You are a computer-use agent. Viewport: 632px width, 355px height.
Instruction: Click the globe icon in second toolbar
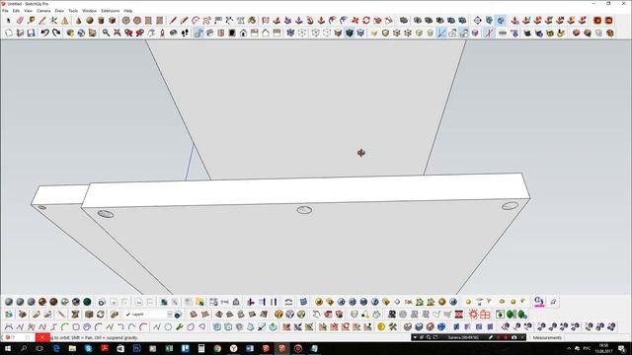click(81, 33)
